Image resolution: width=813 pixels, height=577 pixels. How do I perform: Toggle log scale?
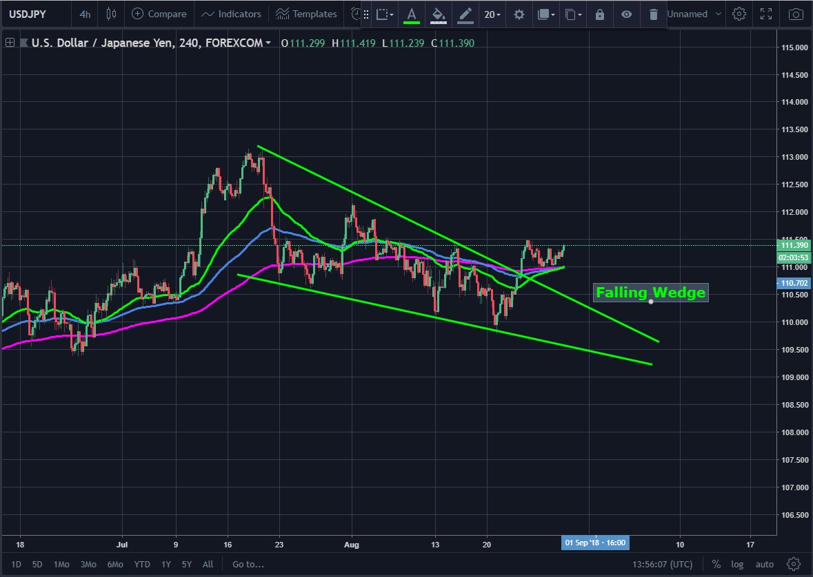pyautogui.click(x=737, y=564)
